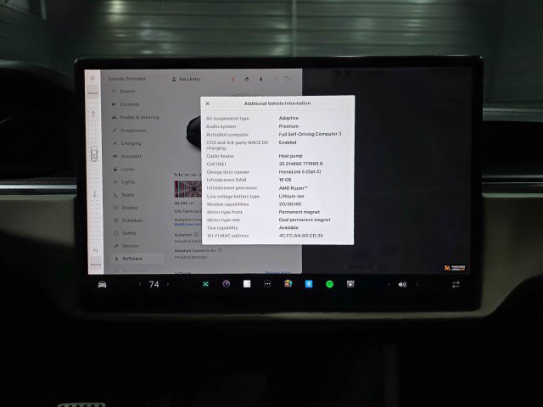
Task: Open the all apps three-dots launcher
Action: pyautogui.click(x=267, y=284)
